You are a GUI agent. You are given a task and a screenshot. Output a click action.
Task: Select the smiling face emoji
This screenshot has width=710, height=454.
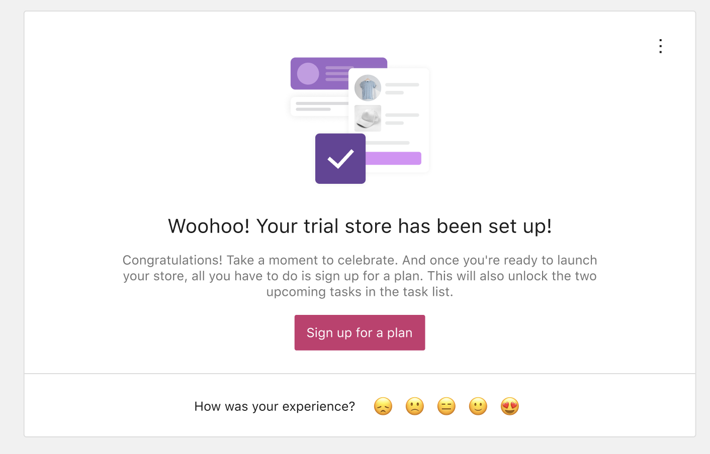tap(478, 406)
